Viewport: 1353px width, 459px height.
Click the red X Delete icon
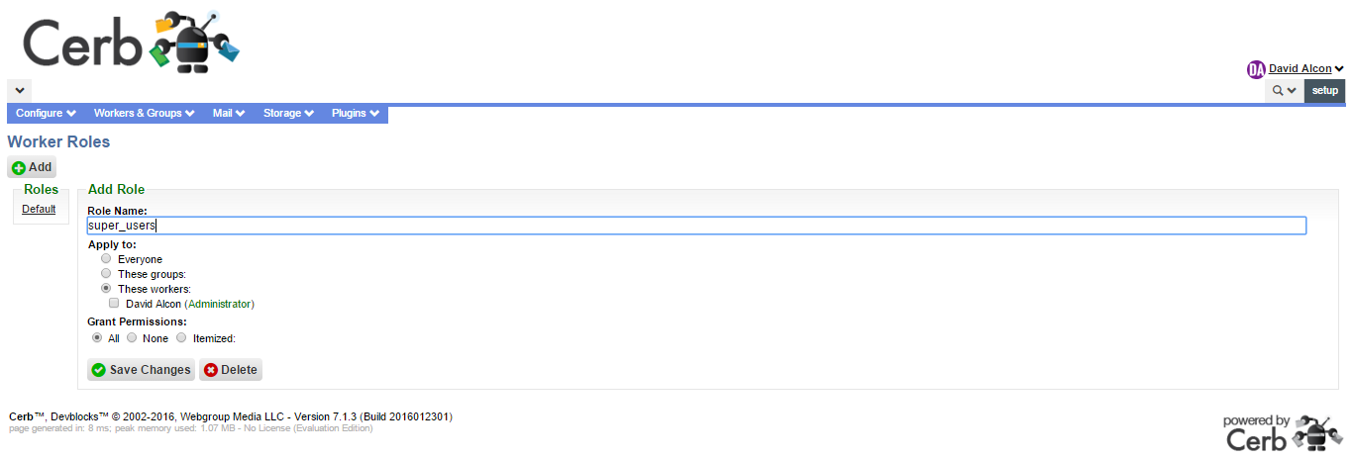click(211, 370)
